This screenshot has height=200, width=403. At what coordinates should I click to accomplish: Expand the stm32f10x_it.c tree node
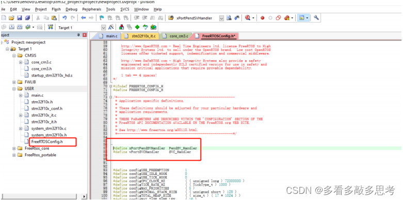click(21, 115)
